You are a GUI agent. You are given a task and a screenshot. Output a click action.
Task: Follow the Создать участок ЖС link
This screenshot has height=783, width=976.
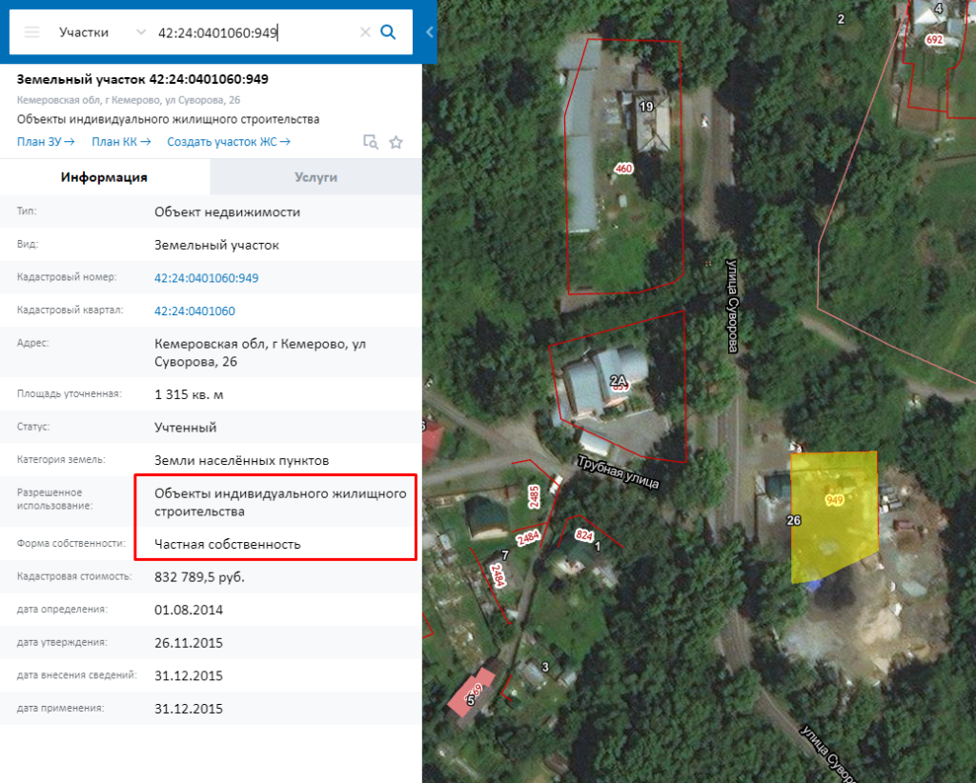(229, 142)
